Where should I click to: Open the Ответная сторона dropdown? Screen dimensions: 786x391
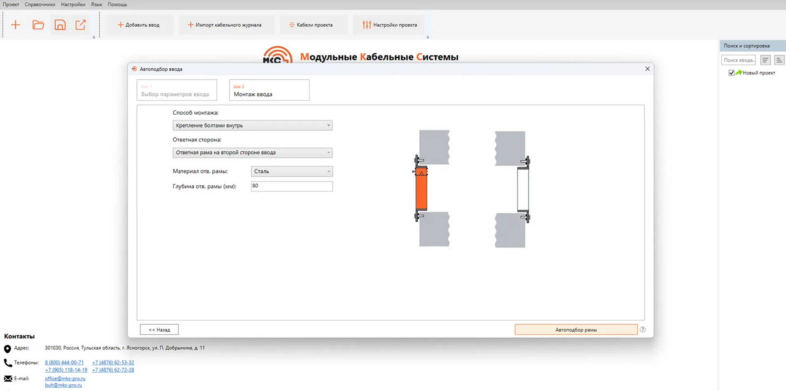(253, 152)
